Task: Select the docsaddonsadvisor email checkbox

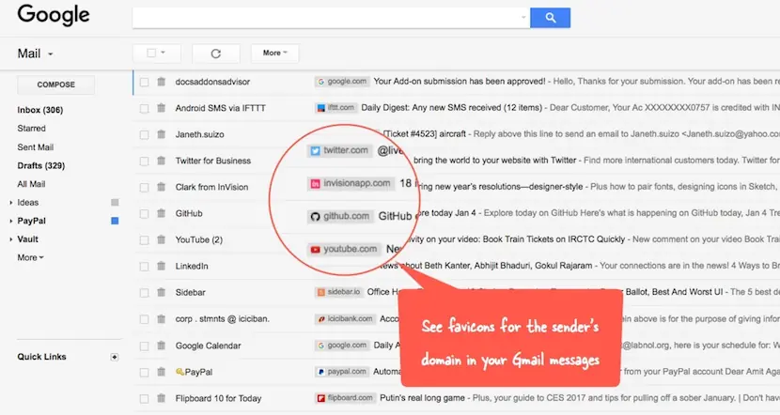Action: [x=145, y=82]
